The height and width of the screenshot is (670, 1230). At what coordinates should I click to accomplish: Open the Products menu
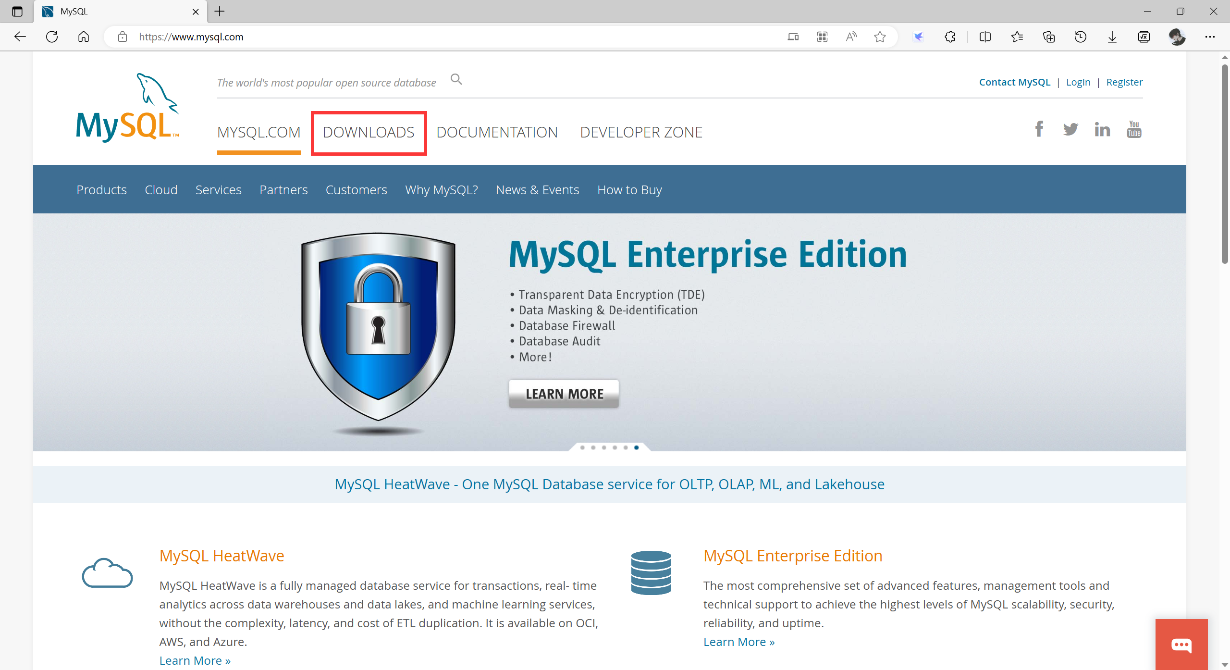(101, 190)
